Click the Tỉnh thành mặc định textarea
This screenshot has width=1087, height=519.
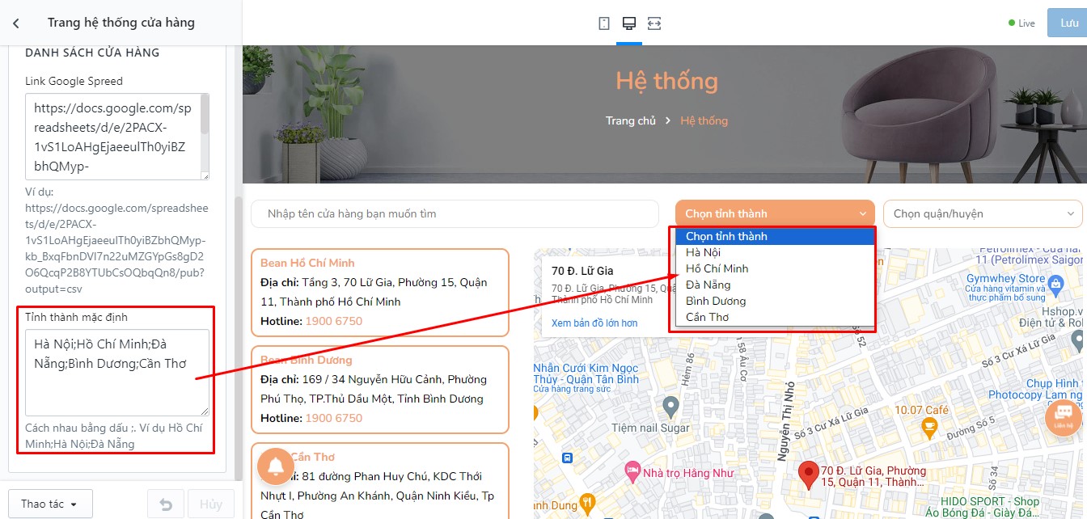pos(117,373)
